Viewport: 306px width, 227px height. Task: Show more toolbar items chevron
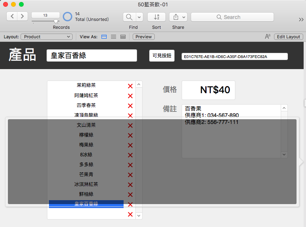[301, 19]
